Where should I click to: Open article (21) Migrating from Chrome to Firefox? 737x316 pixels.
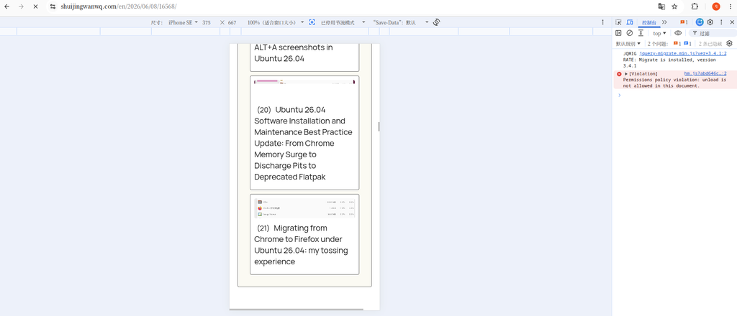[302, 245]
